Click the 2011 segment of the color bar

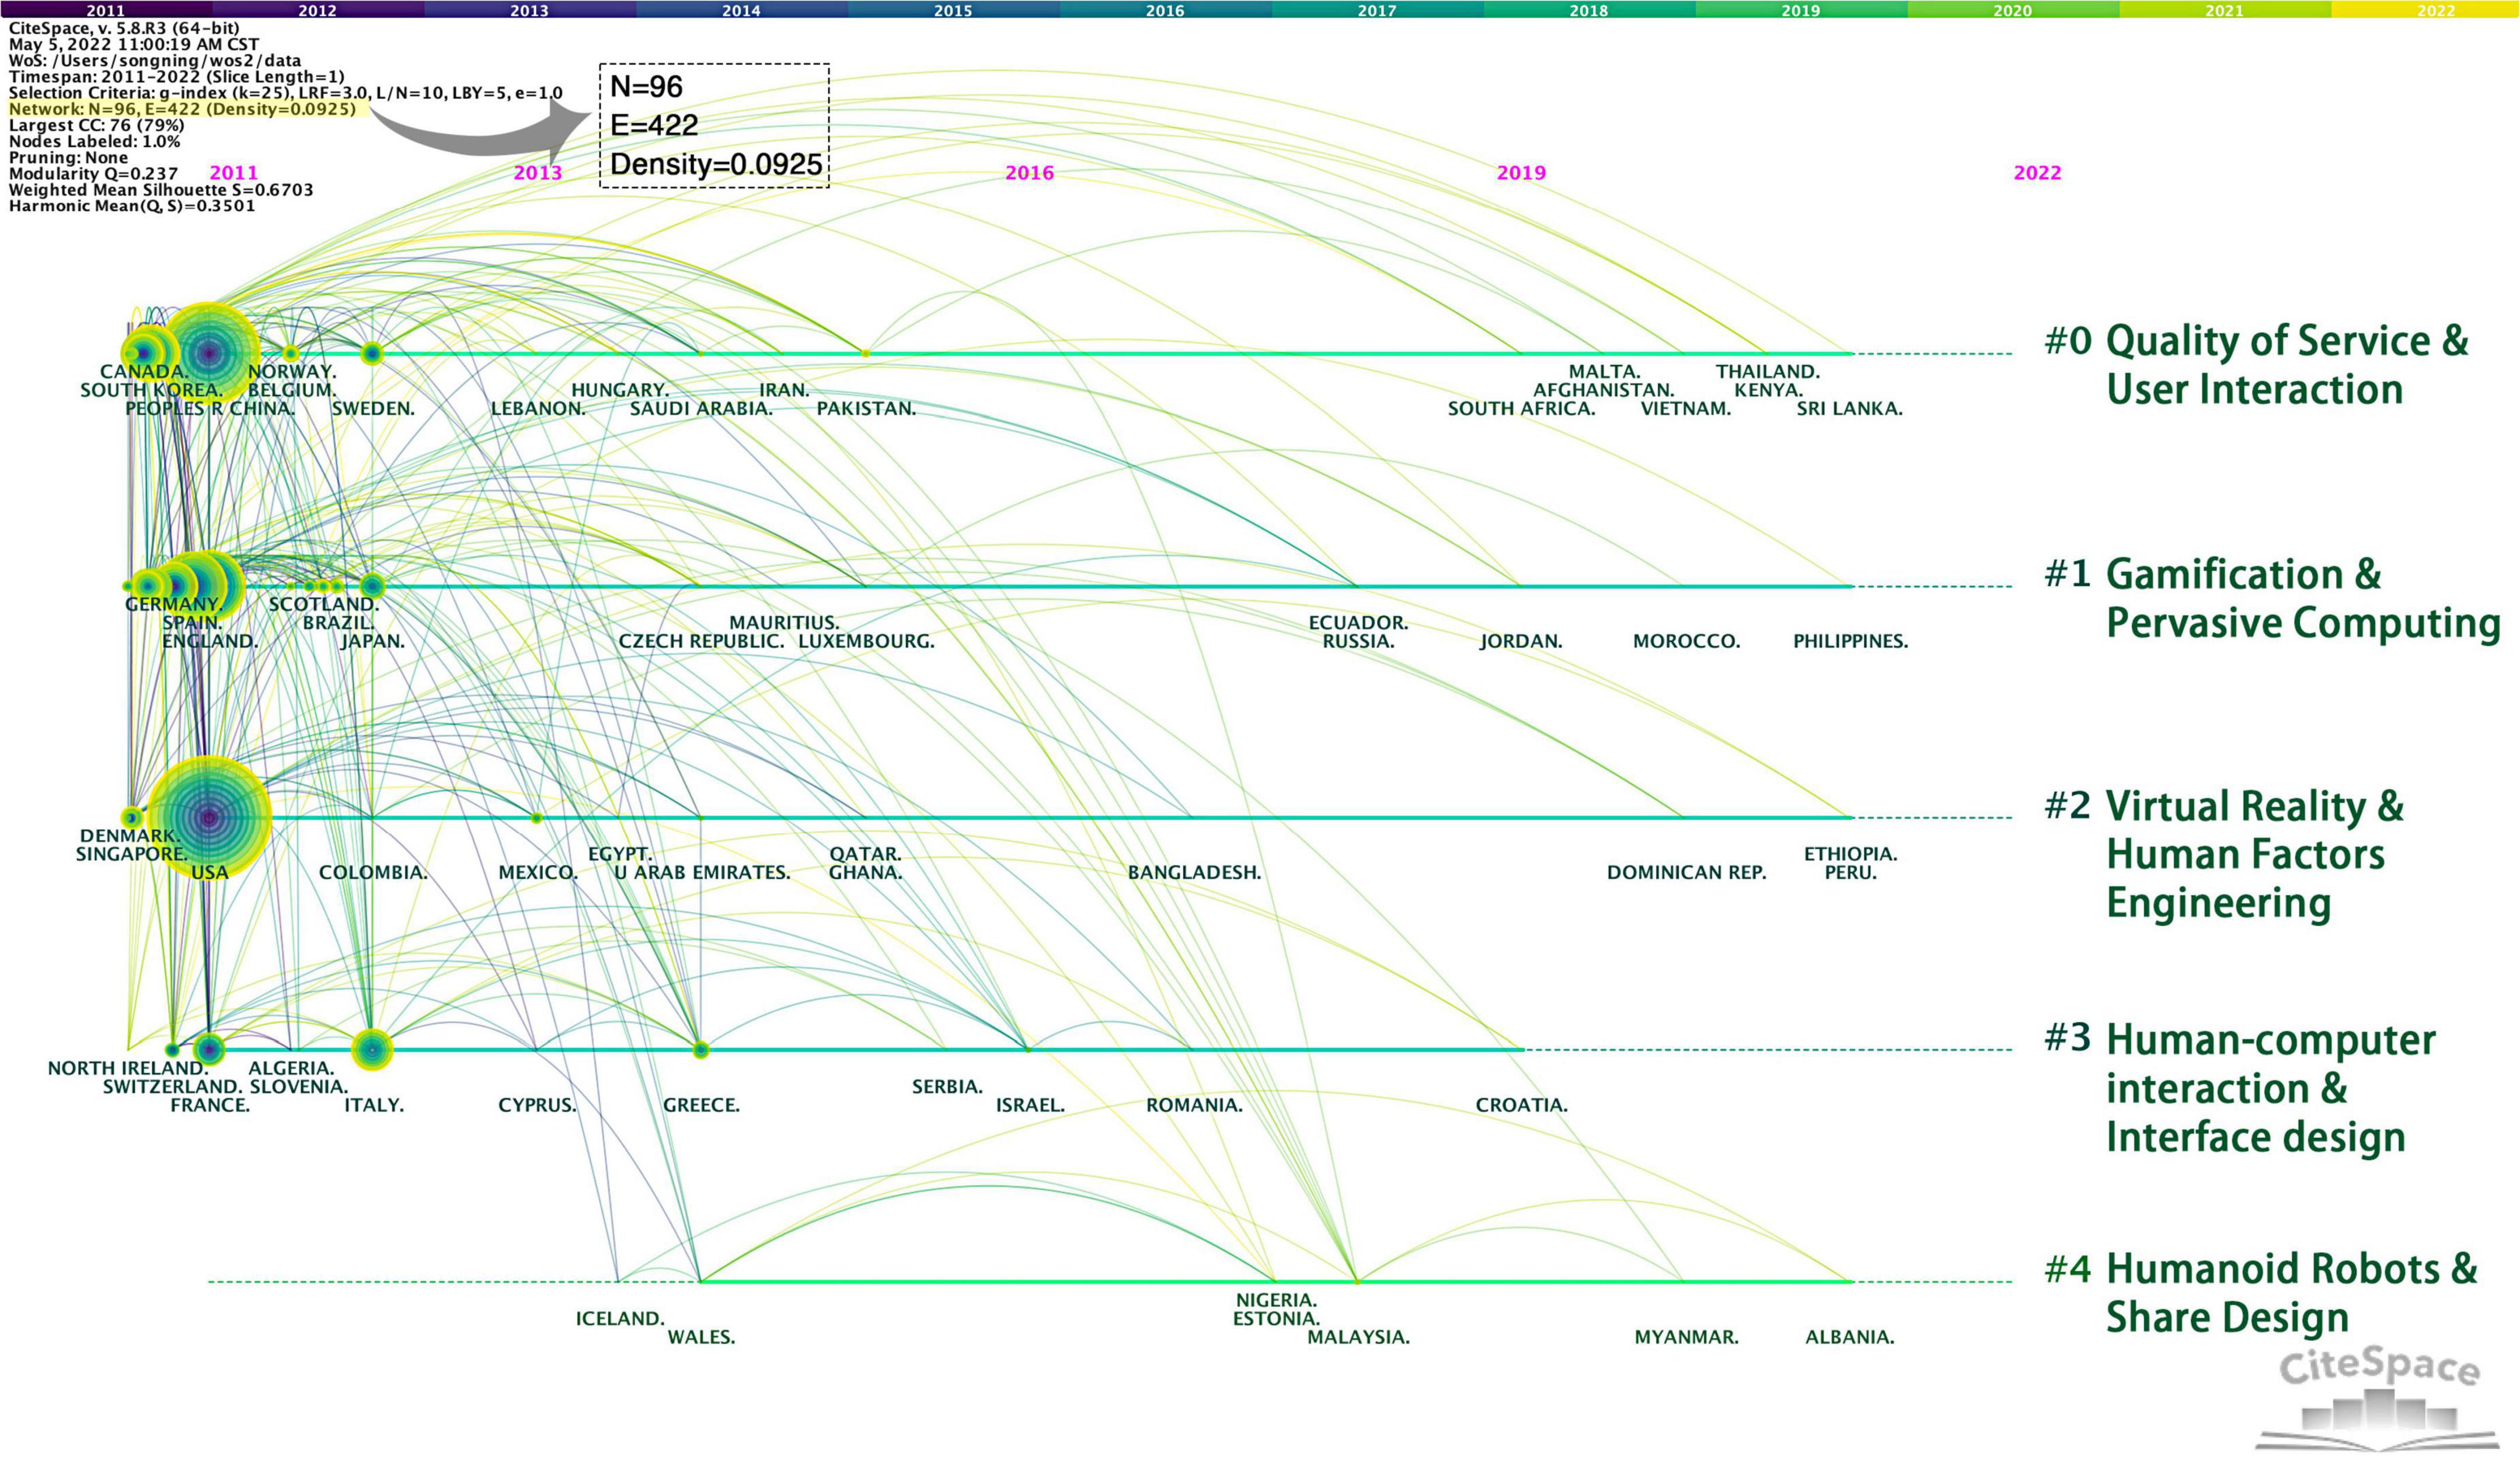[106, 9]
